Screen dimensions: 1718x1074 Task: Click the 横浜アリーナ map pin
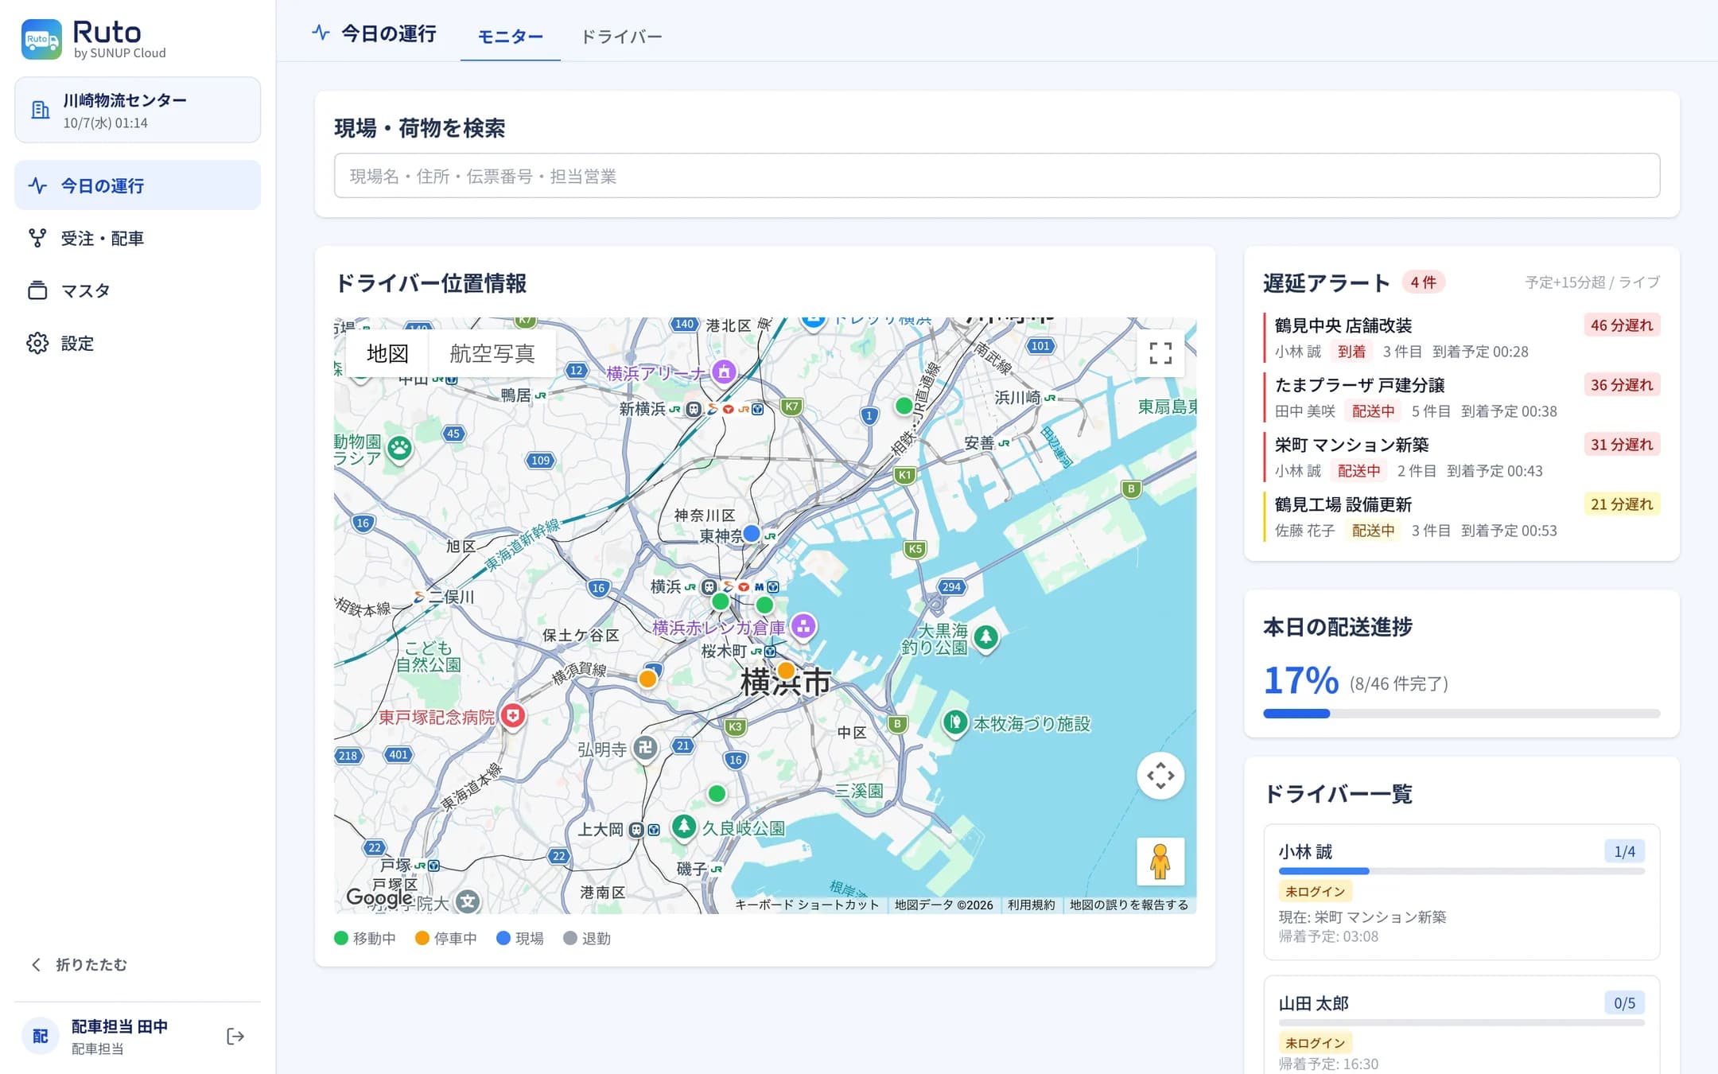(x=723, y=372)
